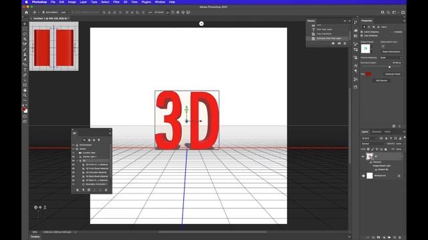Toggle Catch Shadows checkbox

click(x=362, y=32)
